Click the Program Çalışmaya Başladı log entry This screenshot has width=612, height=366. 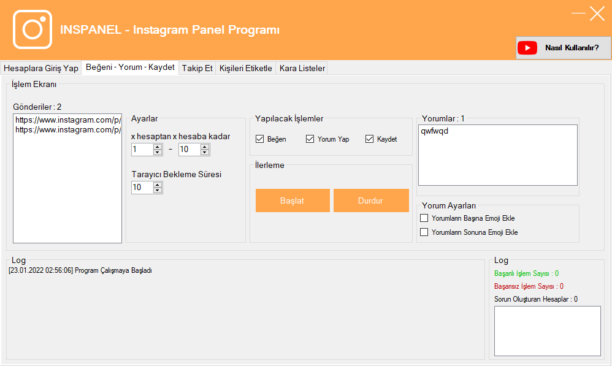[x=80, y=270]
